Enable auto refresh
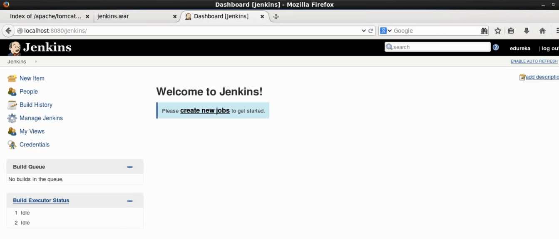Image resolution: width=559 pixels, height=239 pixels. (534, 61)
